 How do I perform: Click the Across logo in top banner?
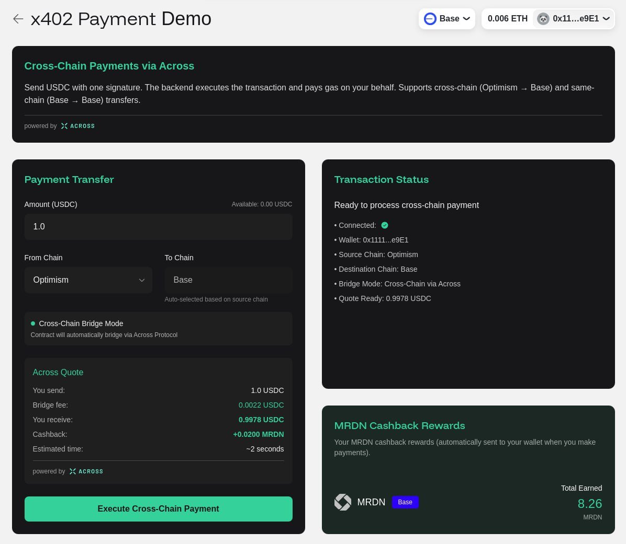[x=78, y=126]
